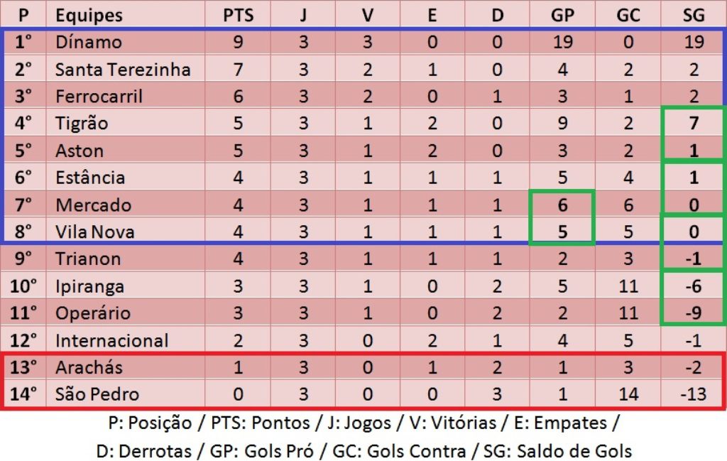
Task: Click the Dínamo team name
Action: [x=89, y=42]
